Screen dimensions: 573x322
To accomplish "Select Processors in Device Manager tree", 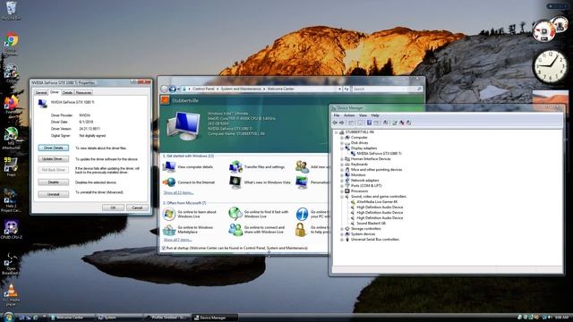I will click(359, 191).
